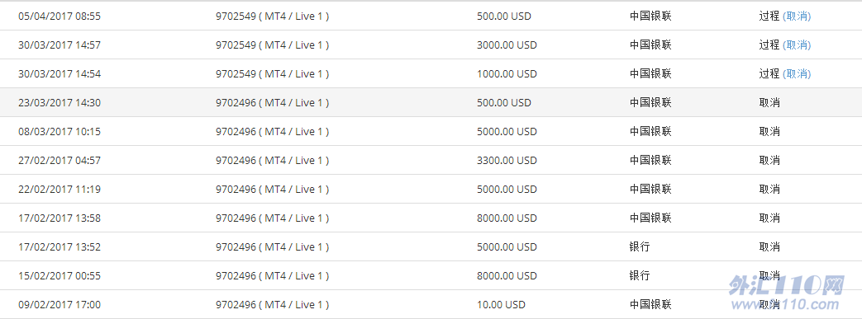
Task: Click 银行 method on 17/02/2017 13:52 row
Action: pyautogui.click(x=640, y=246)
